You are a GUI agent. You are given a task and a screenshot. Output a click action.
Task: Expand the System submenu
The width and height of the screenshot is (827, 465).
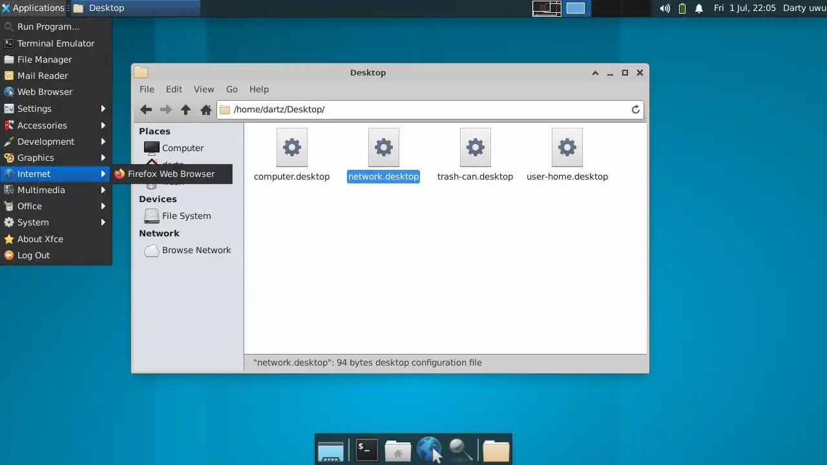pyautogui.click(x=56, y=222)
